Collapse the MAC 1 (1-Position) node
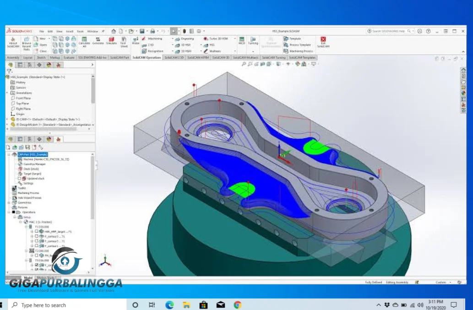This screenshot has height=310, width=473. pyautogui.click(x=21, y=222)
